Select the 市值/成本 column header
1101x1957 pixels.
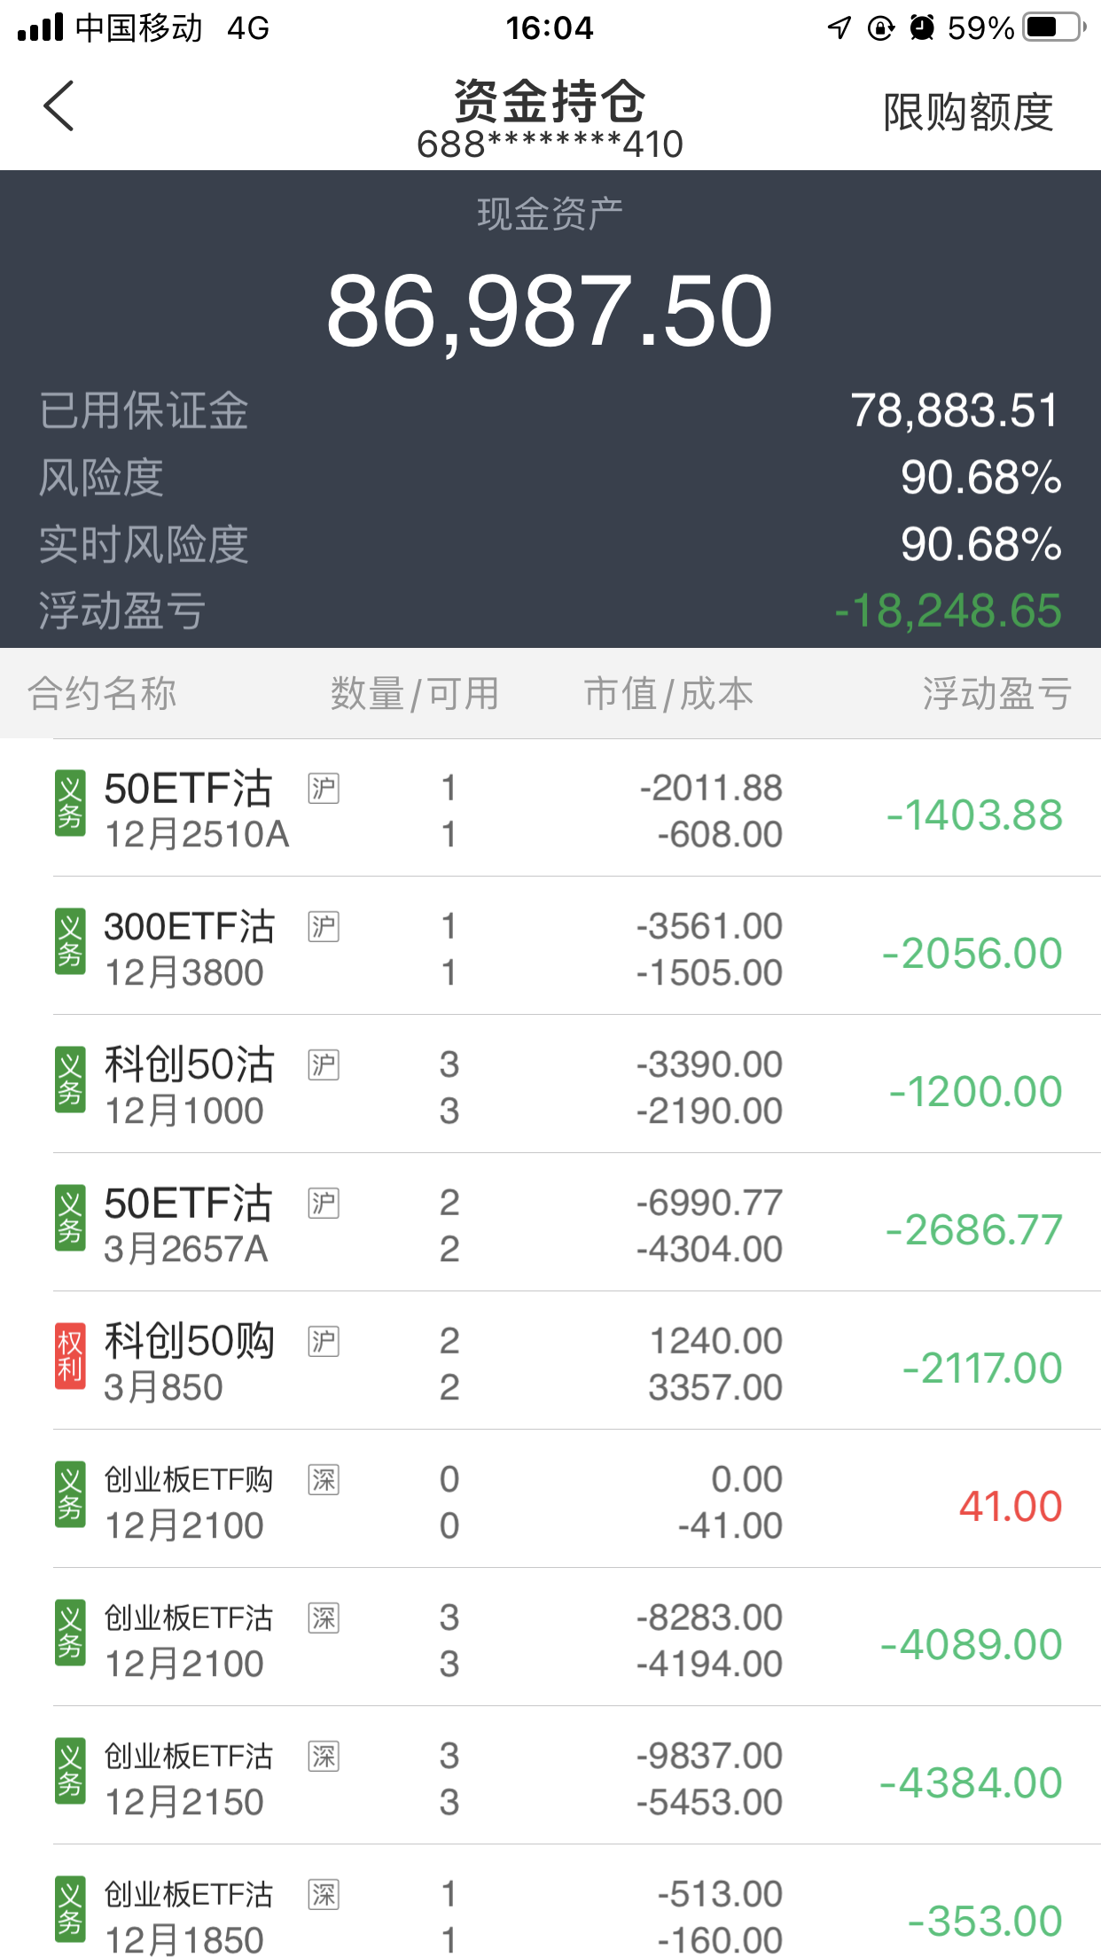coord(668,693)
